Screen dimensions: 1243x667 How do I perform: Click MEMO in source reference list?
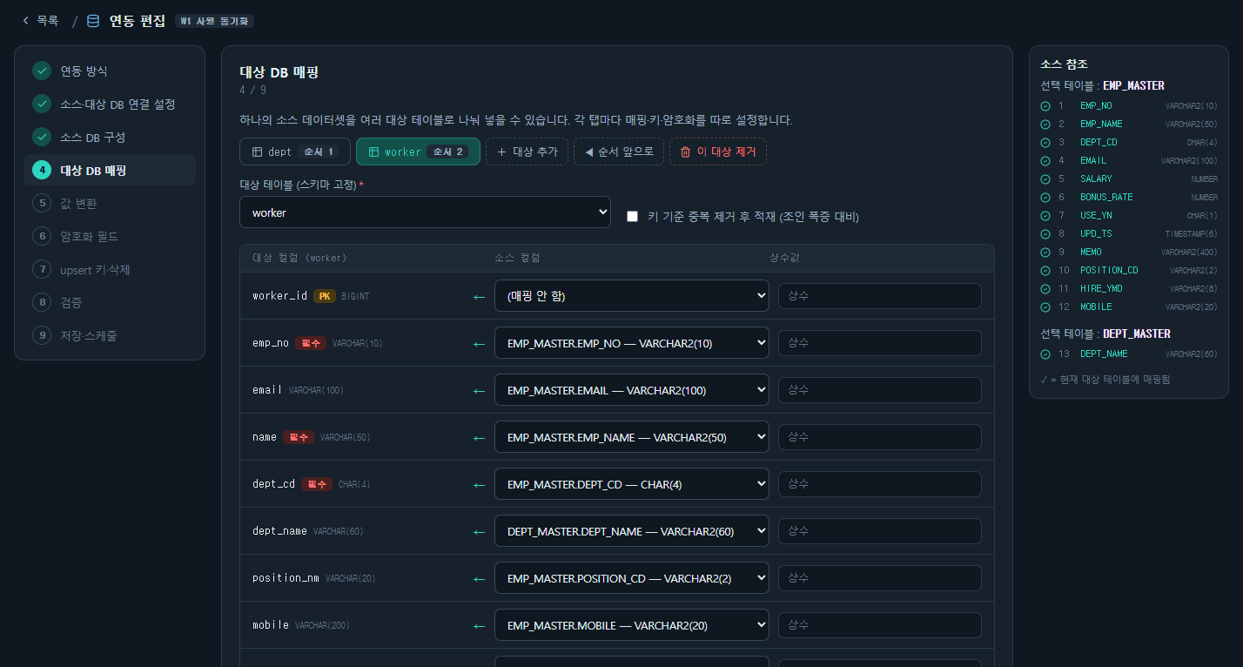pyautogui.click(x=1091, y=252)
